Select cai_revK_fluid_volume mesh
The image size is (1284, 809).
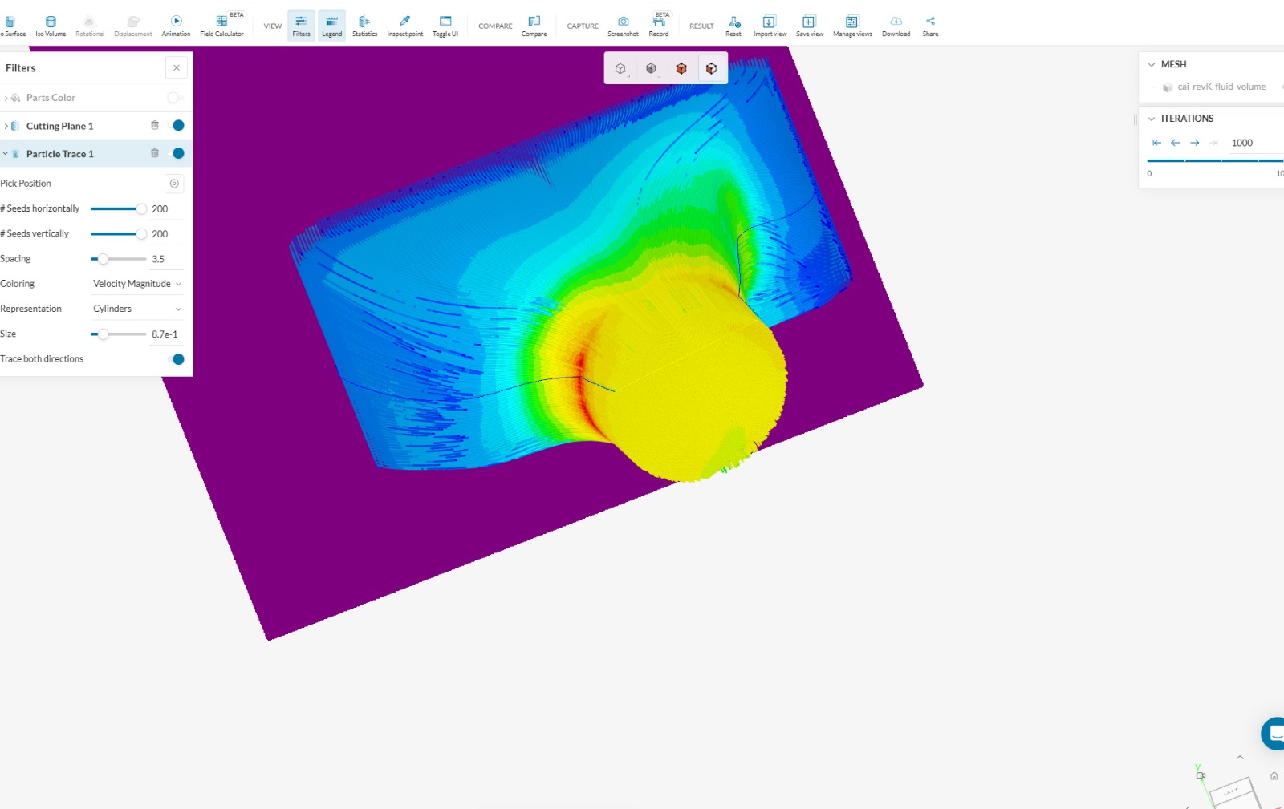[1221, 87]
